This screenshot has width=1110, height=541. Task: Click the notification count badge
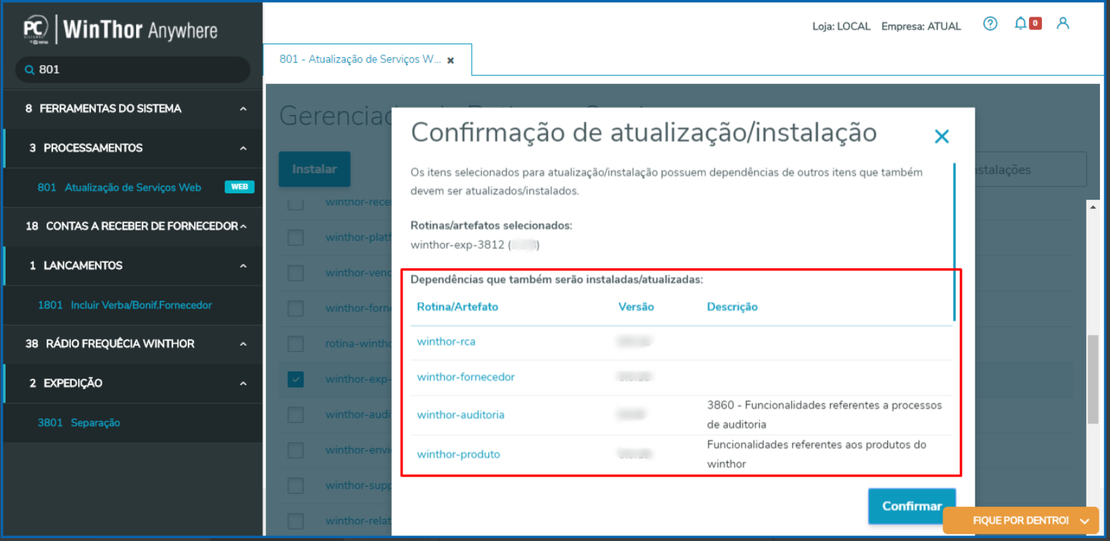1036,24
